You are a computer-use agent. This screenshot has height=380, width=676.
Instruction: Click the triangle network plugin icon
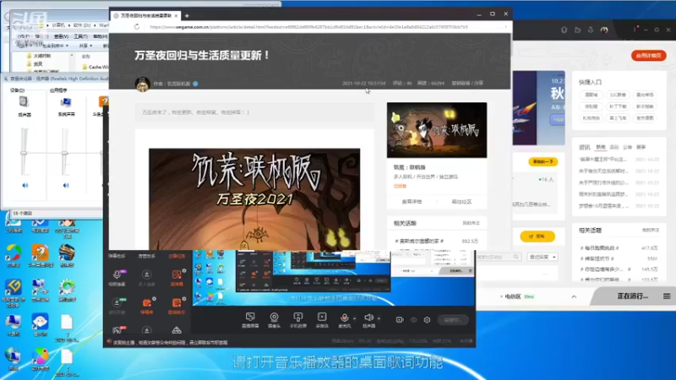(177, 330)
